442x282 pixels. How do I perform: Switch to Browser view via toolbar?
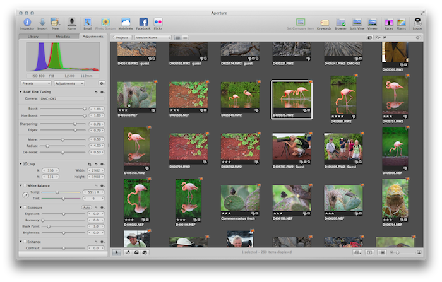[x=340, y=23]
